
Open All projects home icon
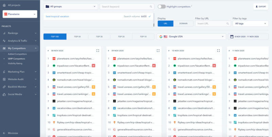point(4,5)
